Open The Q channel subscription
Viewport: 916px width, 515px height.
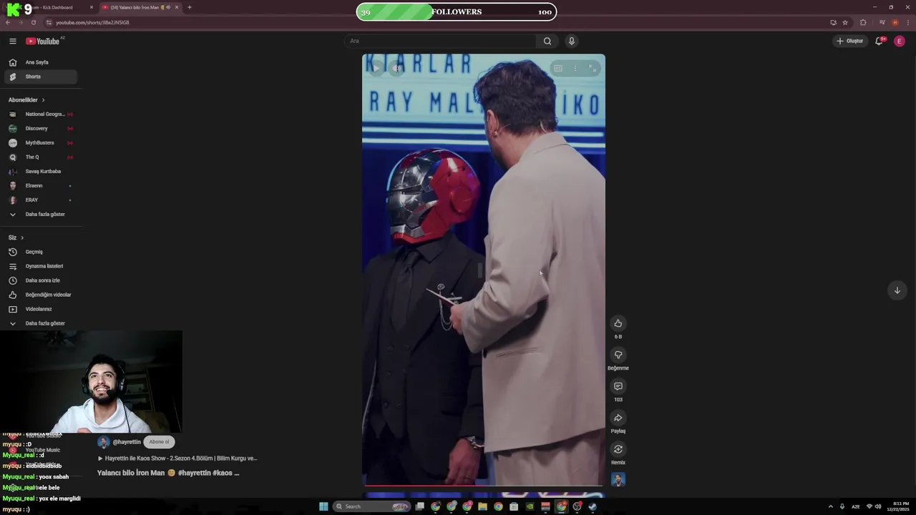(42, 157)
